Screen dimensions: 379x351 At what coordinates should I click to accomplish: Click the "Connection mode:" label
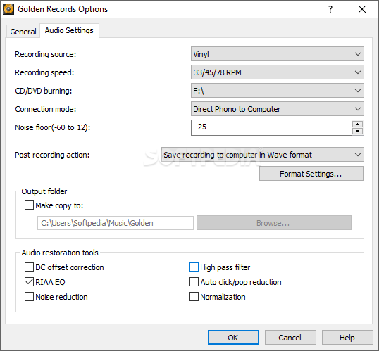pos(46,109)
